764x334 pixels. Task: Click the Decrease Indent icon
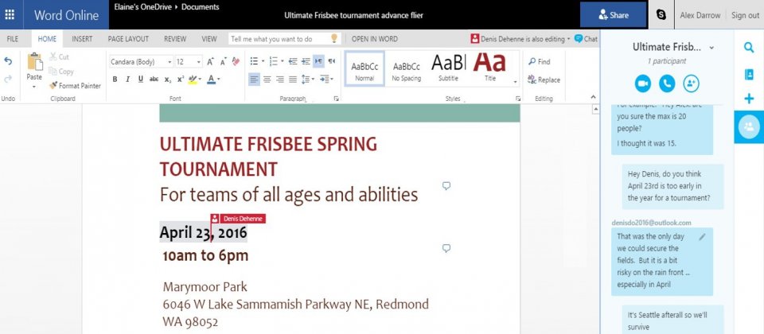coord(293,61)
